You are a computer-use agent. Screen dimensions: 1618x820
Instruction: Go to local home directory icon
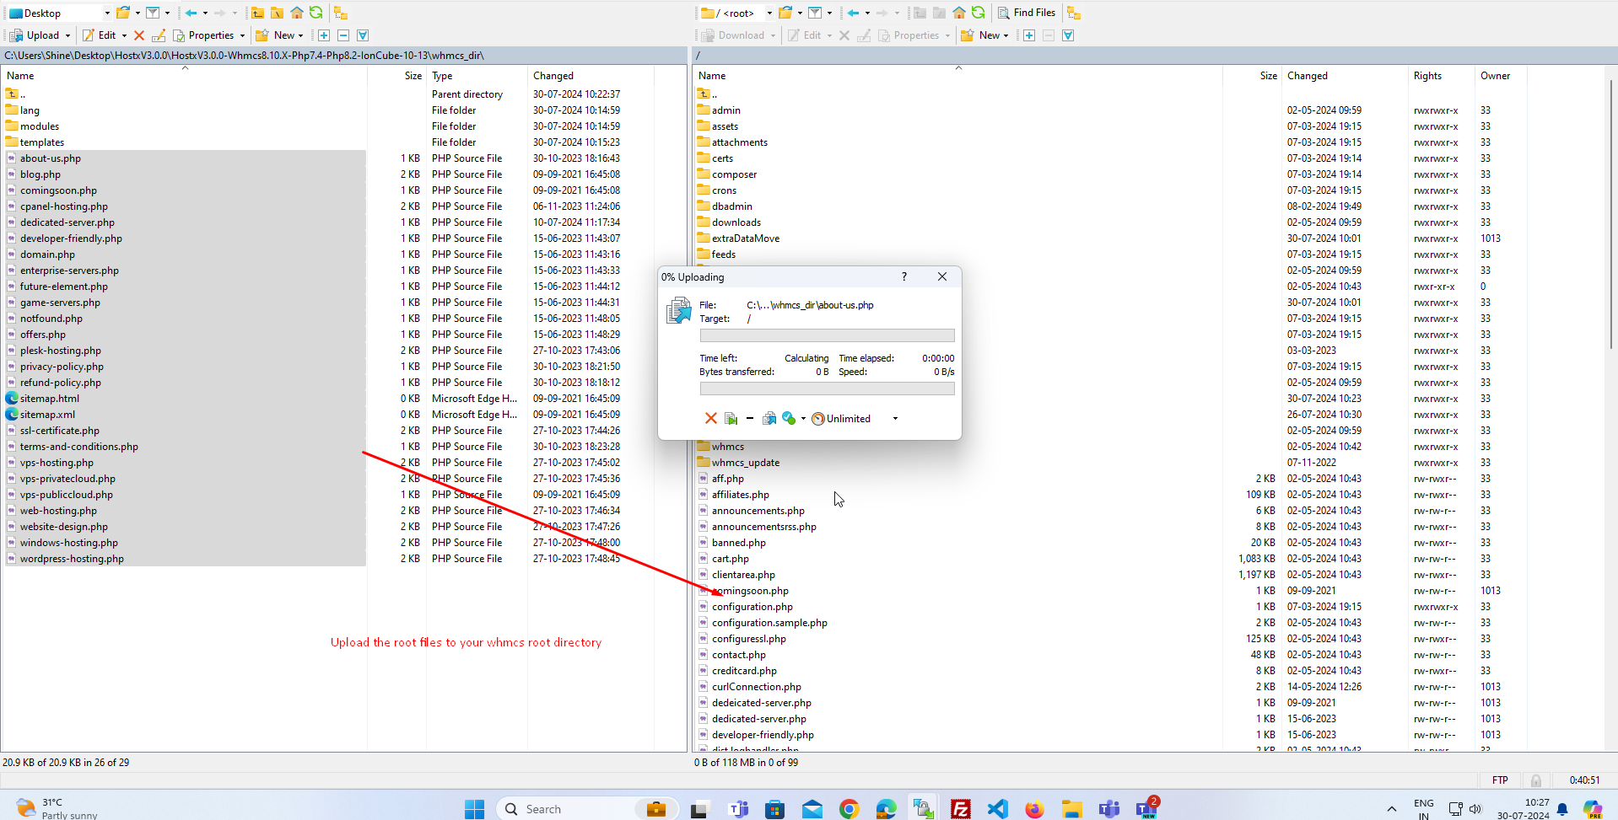(297, 13)
